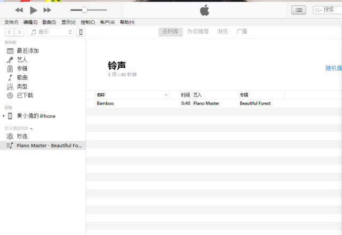Viewport: 342px width, 235px height.
Task: Click the microphone icon beside 艺人
Action: [10, 60]
